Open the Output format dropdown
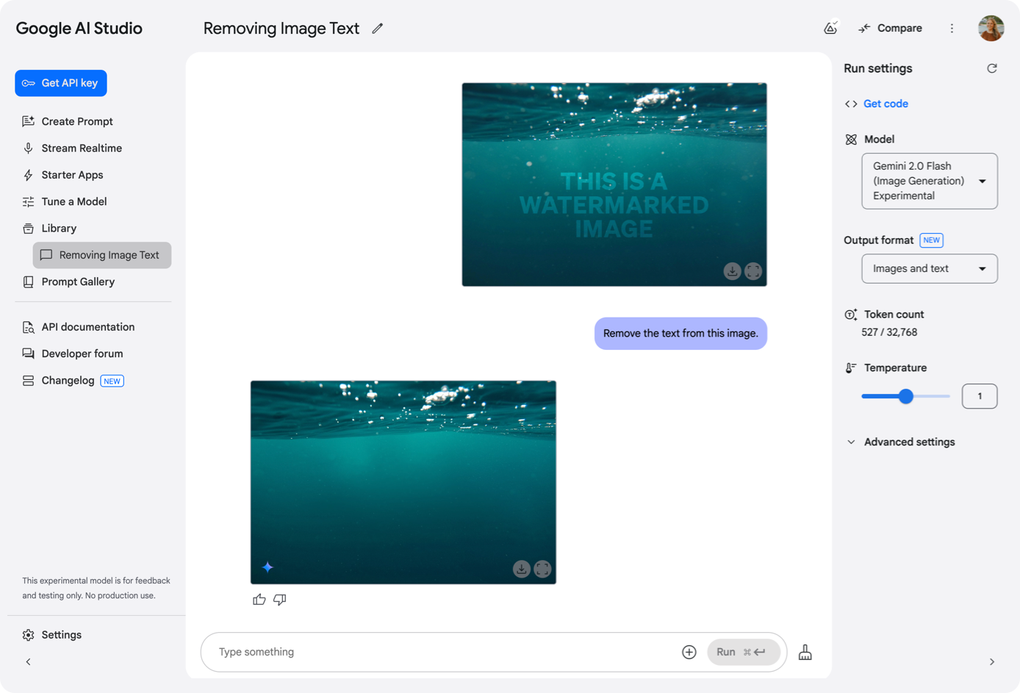This screenshot has height=693, width=1020. pyautogui.click(x=930, y=269)
